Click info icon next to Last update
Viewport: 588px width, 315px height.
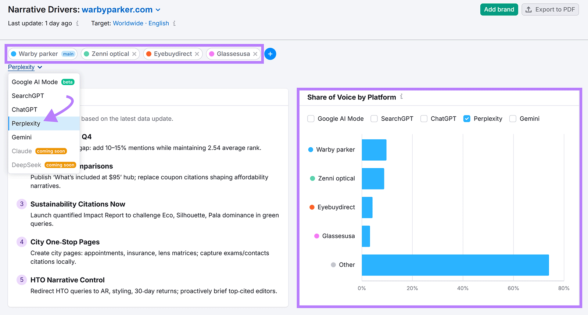click(x=77, y=23)
